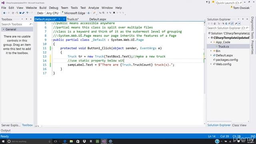Open the Microsoft Edge run target dropdown

(86, 13)
